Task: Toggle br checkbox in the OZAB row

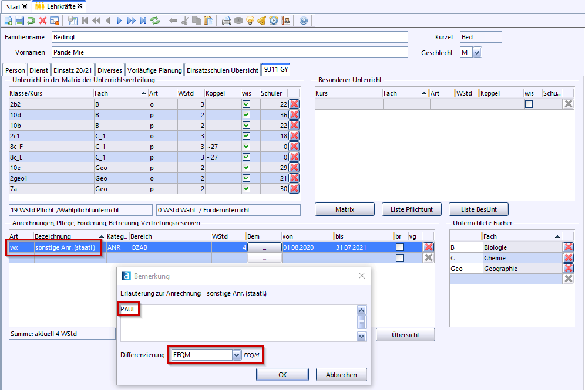Action: click(399, 247)
